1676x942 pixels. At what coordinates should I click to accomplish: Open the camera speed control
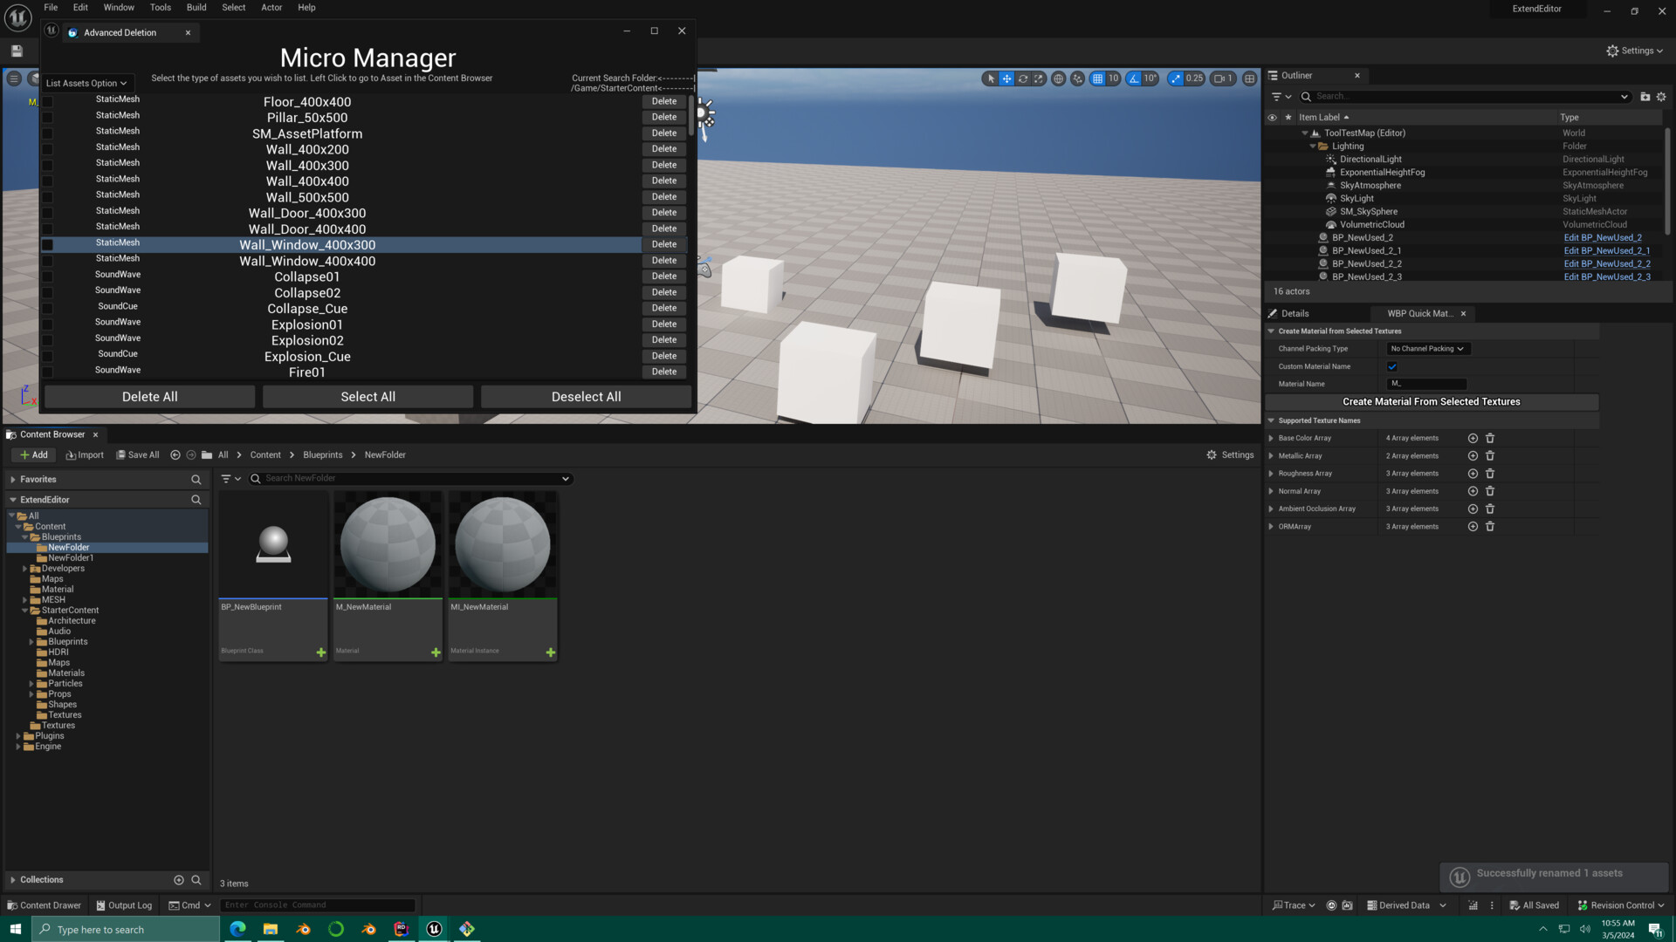(1220, 78)
